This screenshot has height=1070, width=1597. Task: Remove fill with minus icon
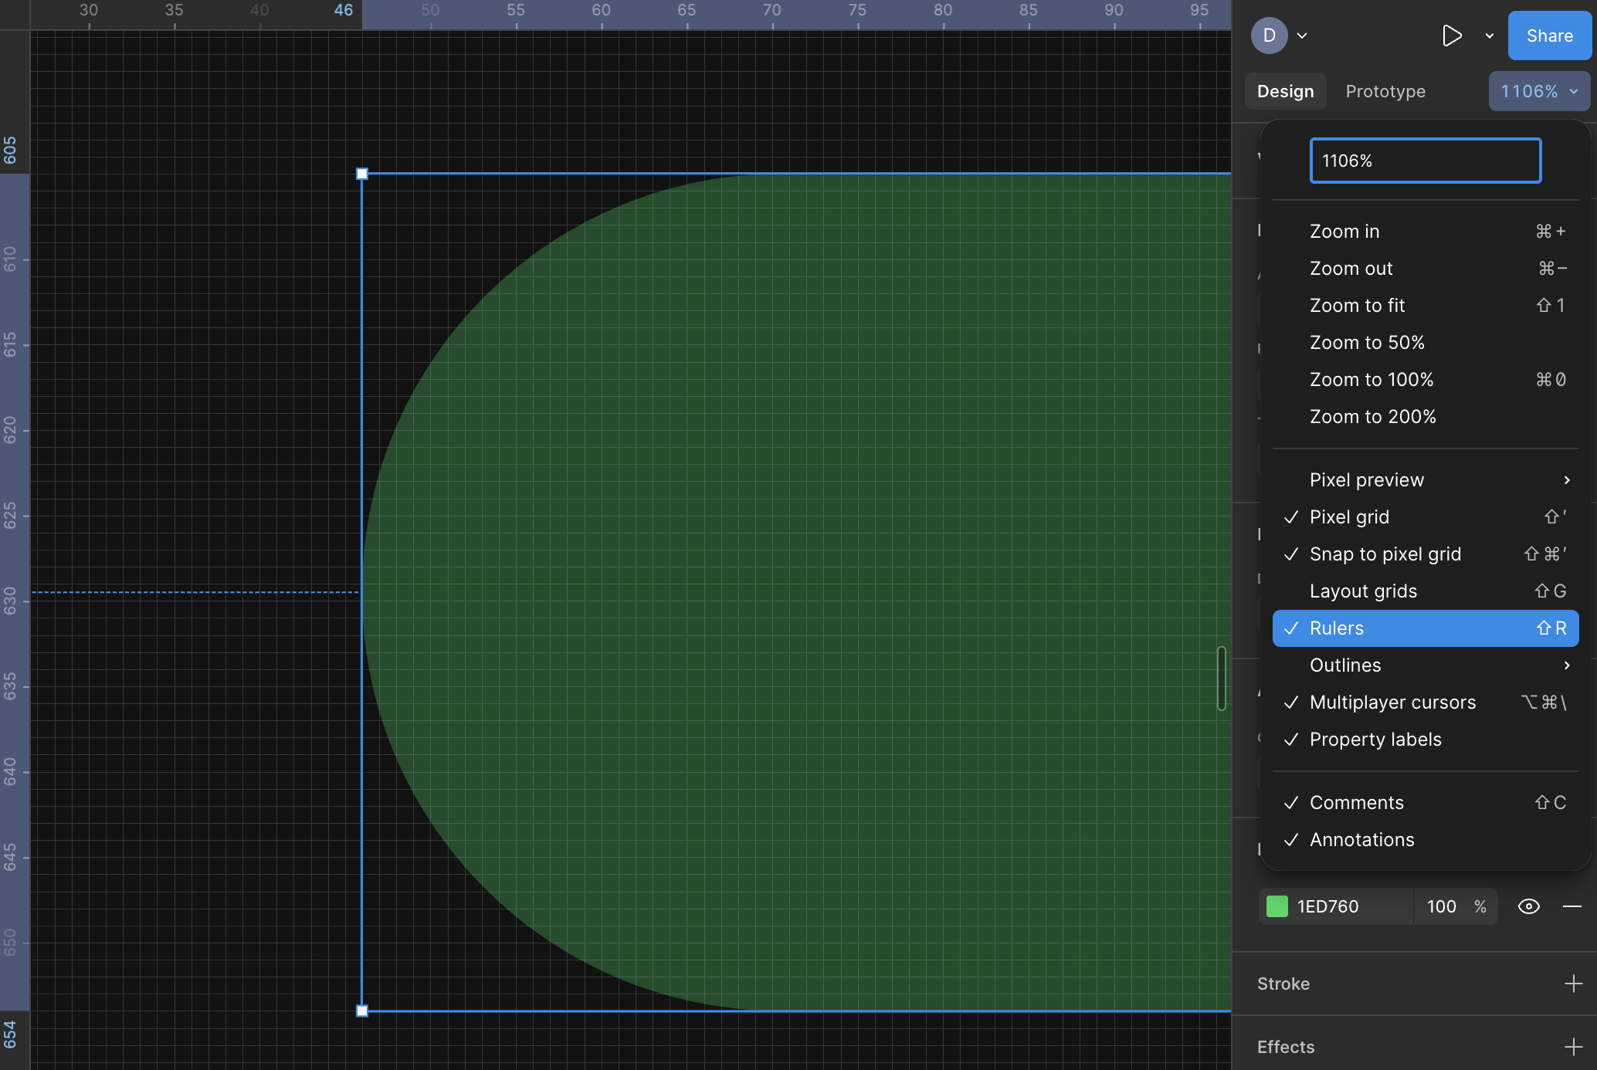1572,906
